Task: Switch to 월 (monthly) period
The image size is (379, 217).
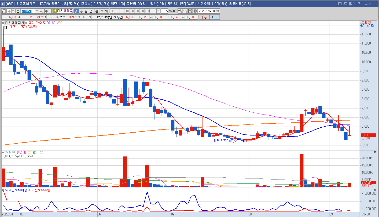Action: click(x=86, y=11)
